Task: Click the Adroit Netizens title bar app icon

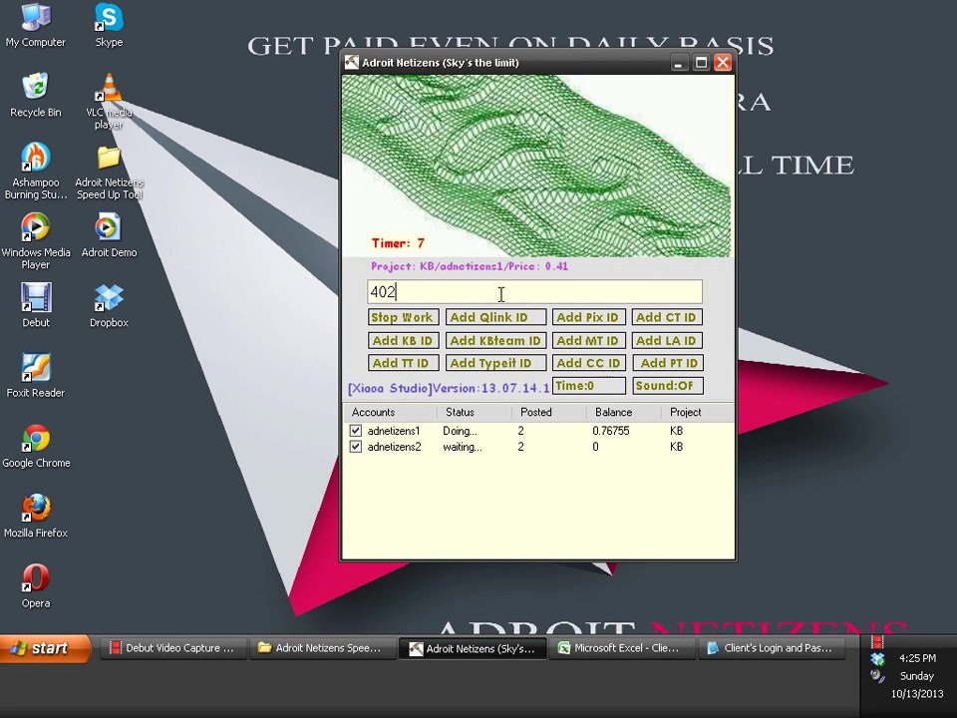Action: click(x=352, y=62)
